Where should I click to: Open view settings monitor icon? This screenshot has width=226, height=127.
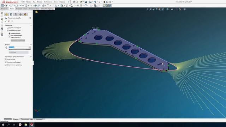click(184, 9)
